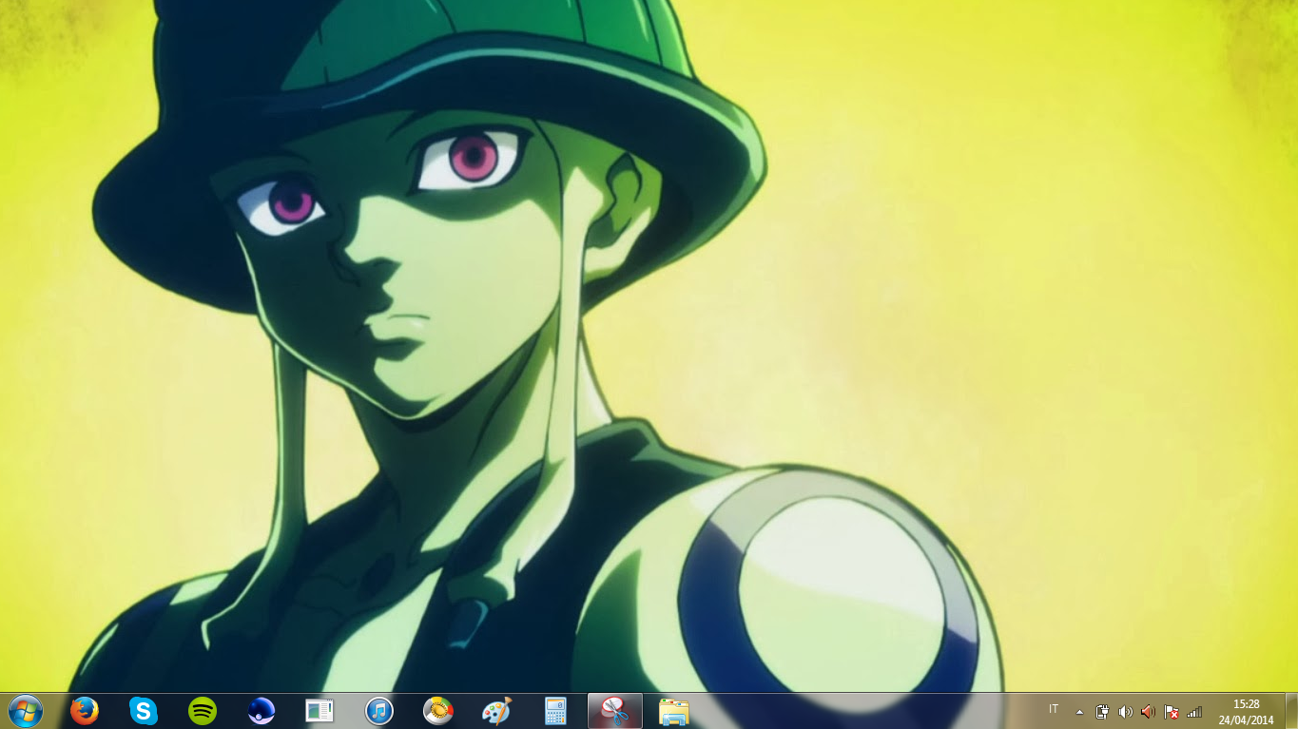Screen dimensions: 1298x729
Task: Open the white speaker volume icon
Action: [x=1126, y=711]
